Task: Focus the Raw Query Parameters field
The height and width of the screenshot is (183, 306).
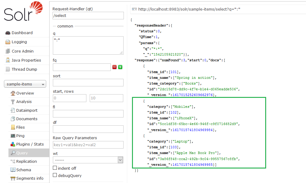Action: point(88,145)
